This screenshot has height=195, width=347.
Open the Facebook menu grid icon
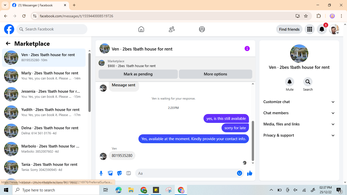click(x=309, y=29)
